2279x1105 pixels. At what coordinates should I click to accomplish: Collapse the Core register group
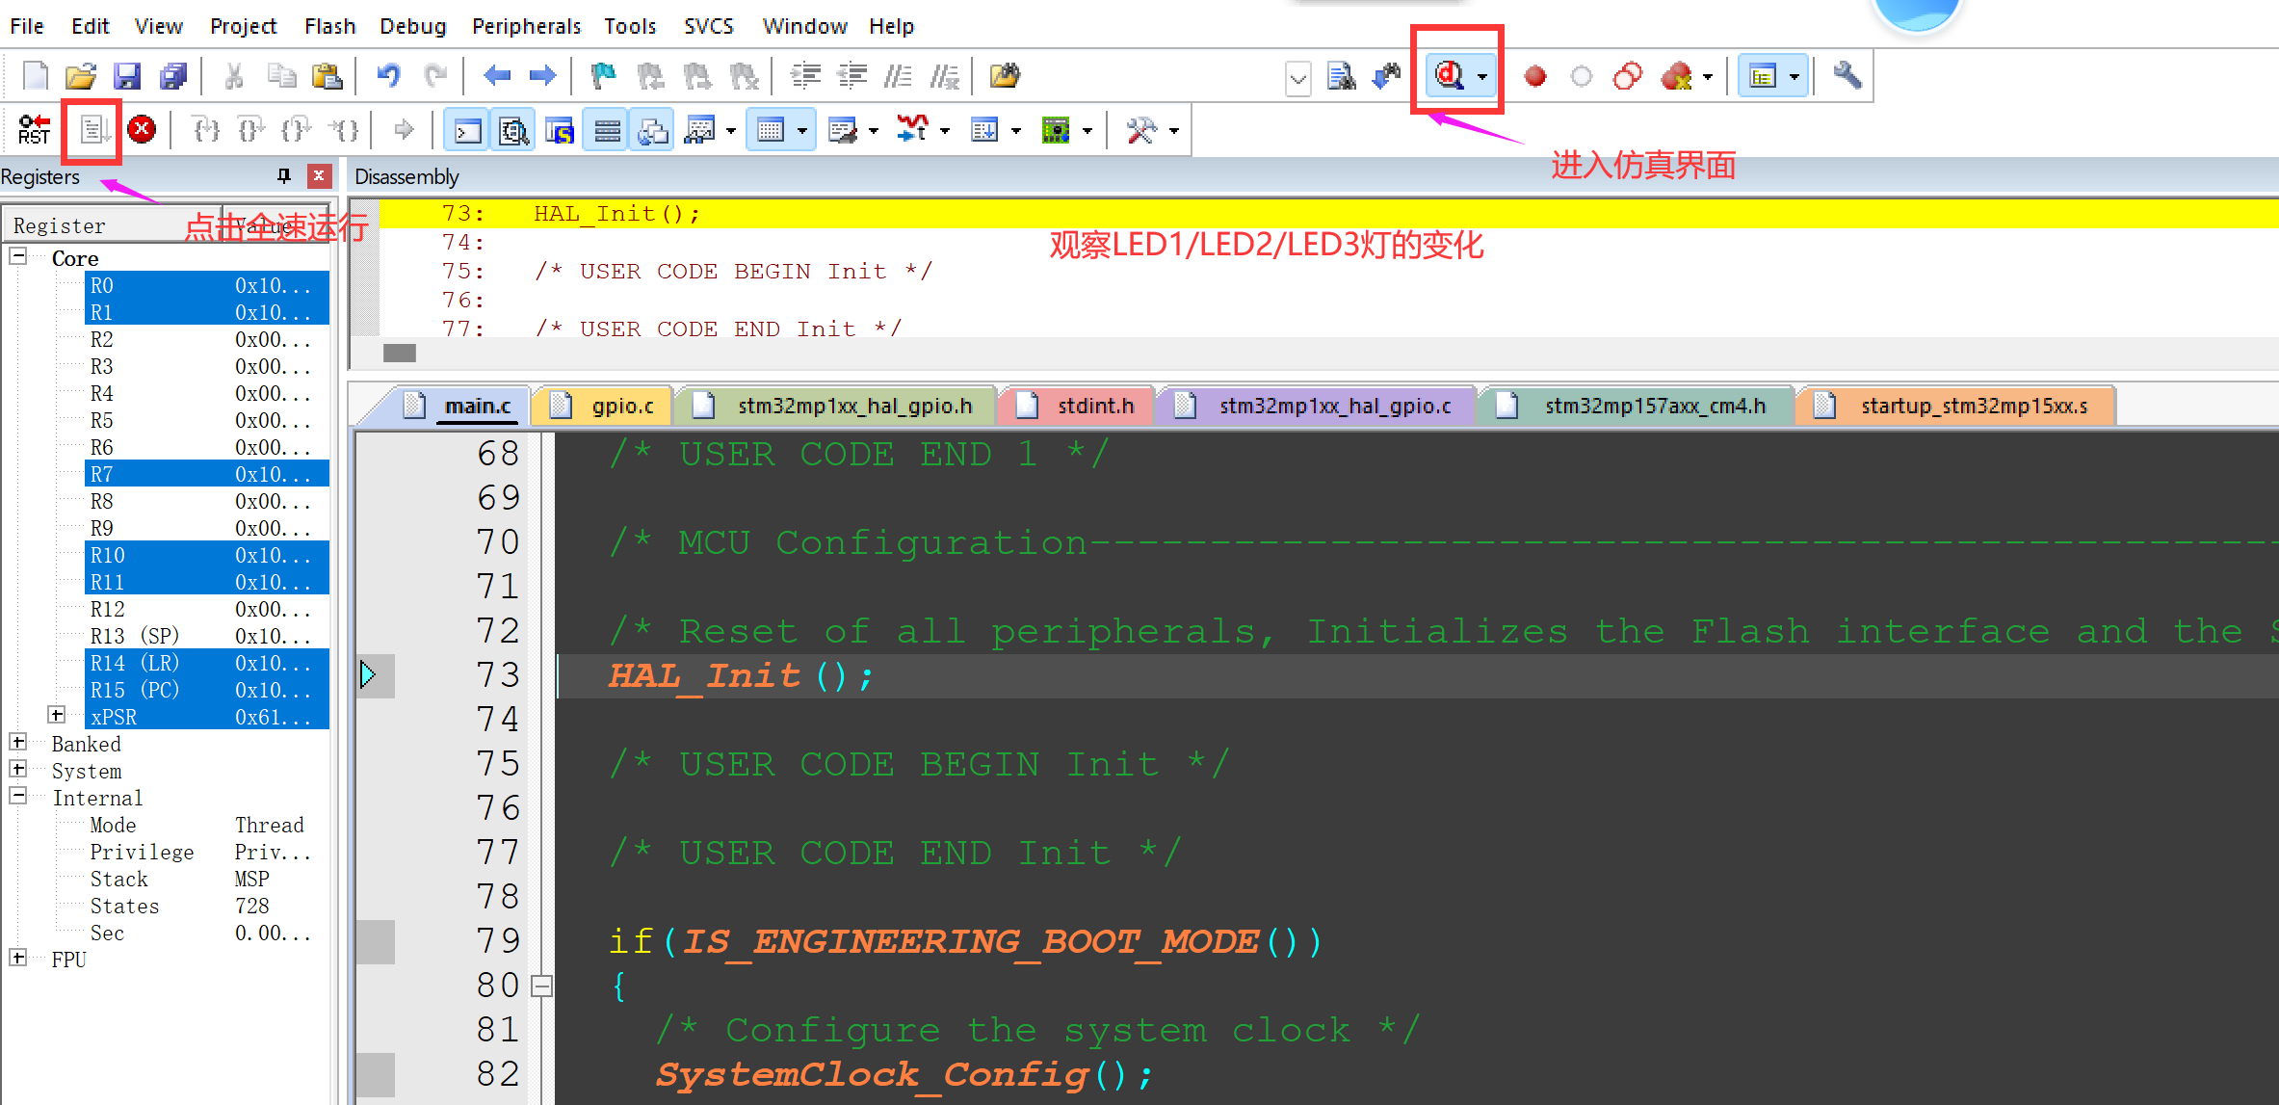click(18, 256)
